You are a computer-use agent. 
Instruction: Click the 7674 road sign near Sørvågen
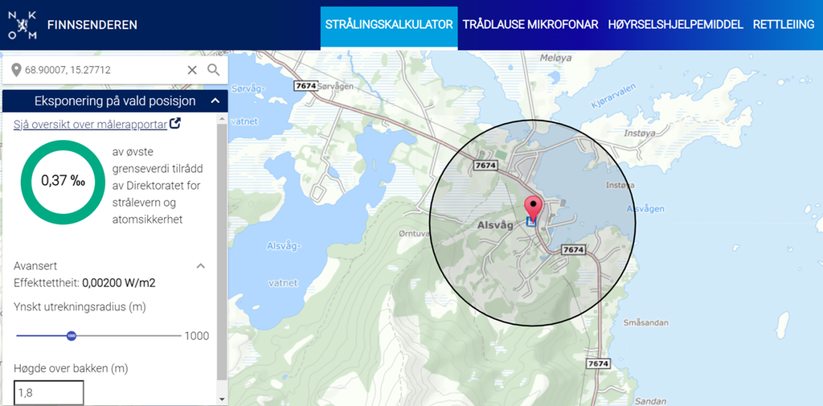point(305,85)
